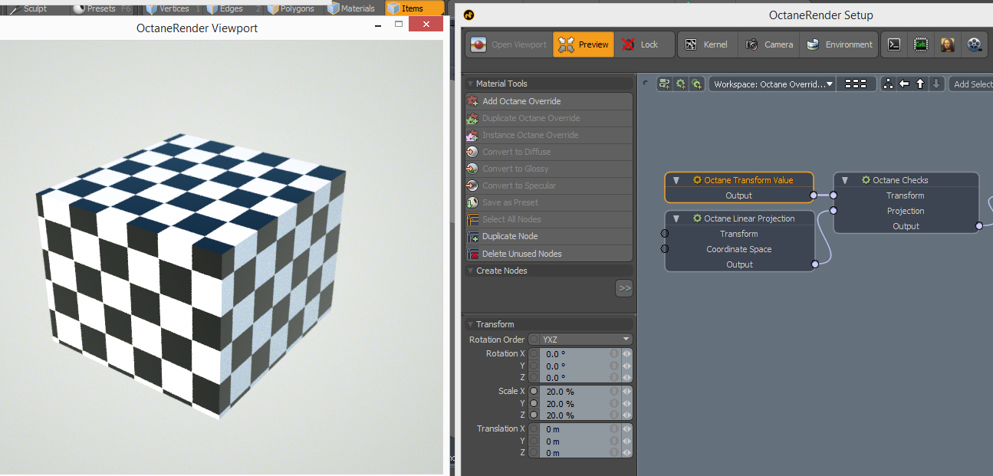Screen dimensions: 993x476
Task: Collapse the Material Tools section
Action: [470, 84]
